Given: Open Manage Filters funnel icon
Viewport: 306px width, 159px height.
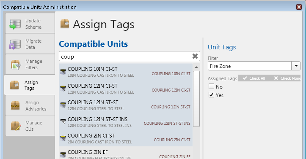Looking at the screenshot, I should 16,65.
